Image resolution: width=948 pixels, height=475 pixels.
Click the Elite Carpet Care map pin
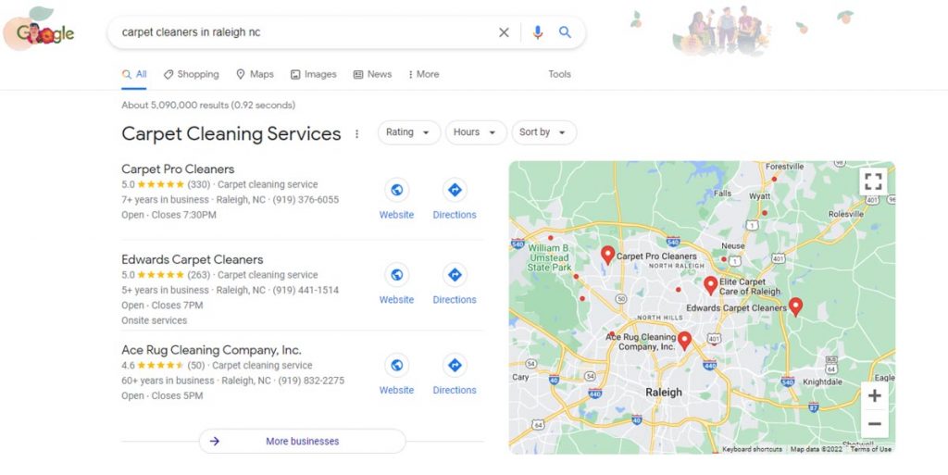pyautogui.click(x=711, y=285)
